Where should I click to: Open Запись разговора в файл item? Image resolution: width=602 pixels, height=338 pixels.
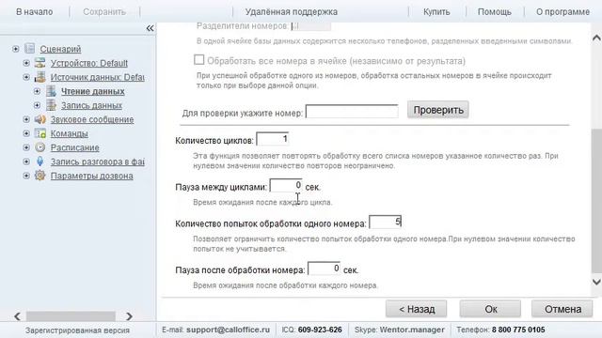98,161
